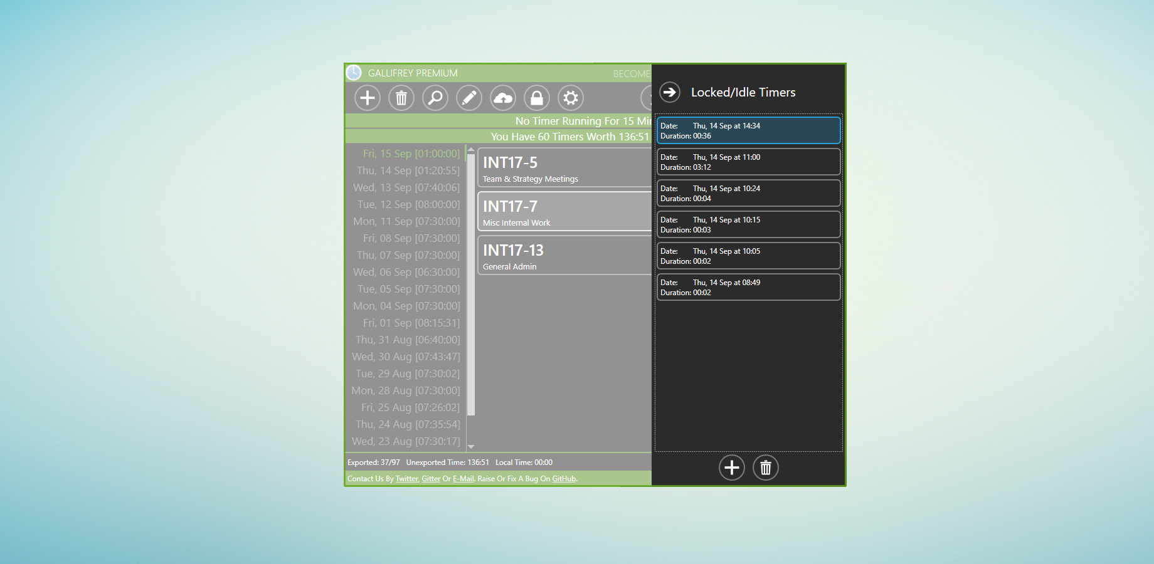
Task: Click date list scrollbar down arrow
Action: pyautogui.click(x=471, y=447)
